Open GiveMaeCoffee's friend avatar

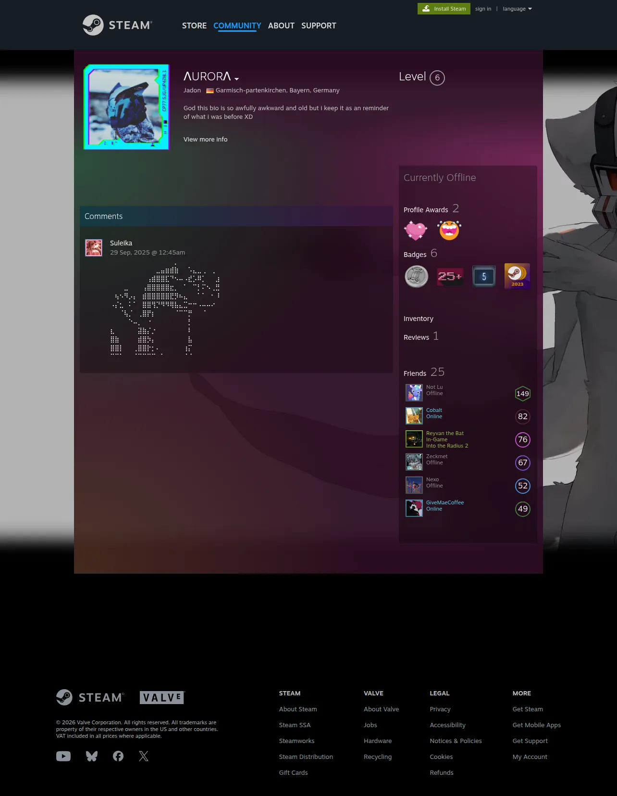pyautogui.click(x=414, y=508)
